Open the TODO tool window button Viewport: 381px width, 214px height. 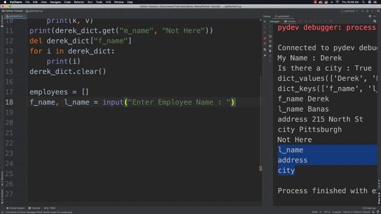(x=50, y=208)
